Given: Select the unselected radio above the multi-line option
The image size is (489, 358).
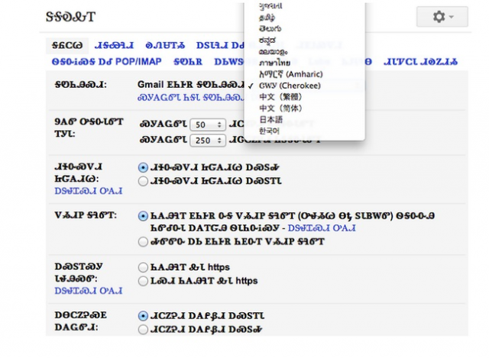Looking at the screenshot, I should 143,181.
